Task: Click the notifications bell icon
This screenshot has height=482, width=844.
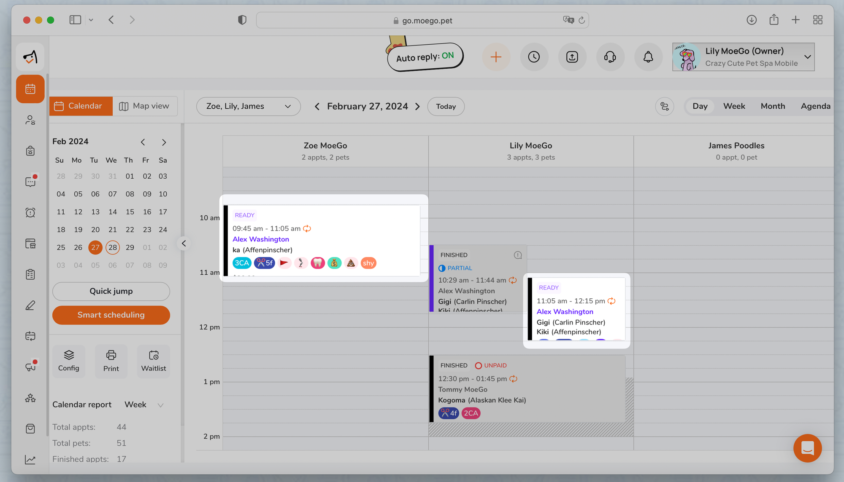Action: click(x=648, y=57)
